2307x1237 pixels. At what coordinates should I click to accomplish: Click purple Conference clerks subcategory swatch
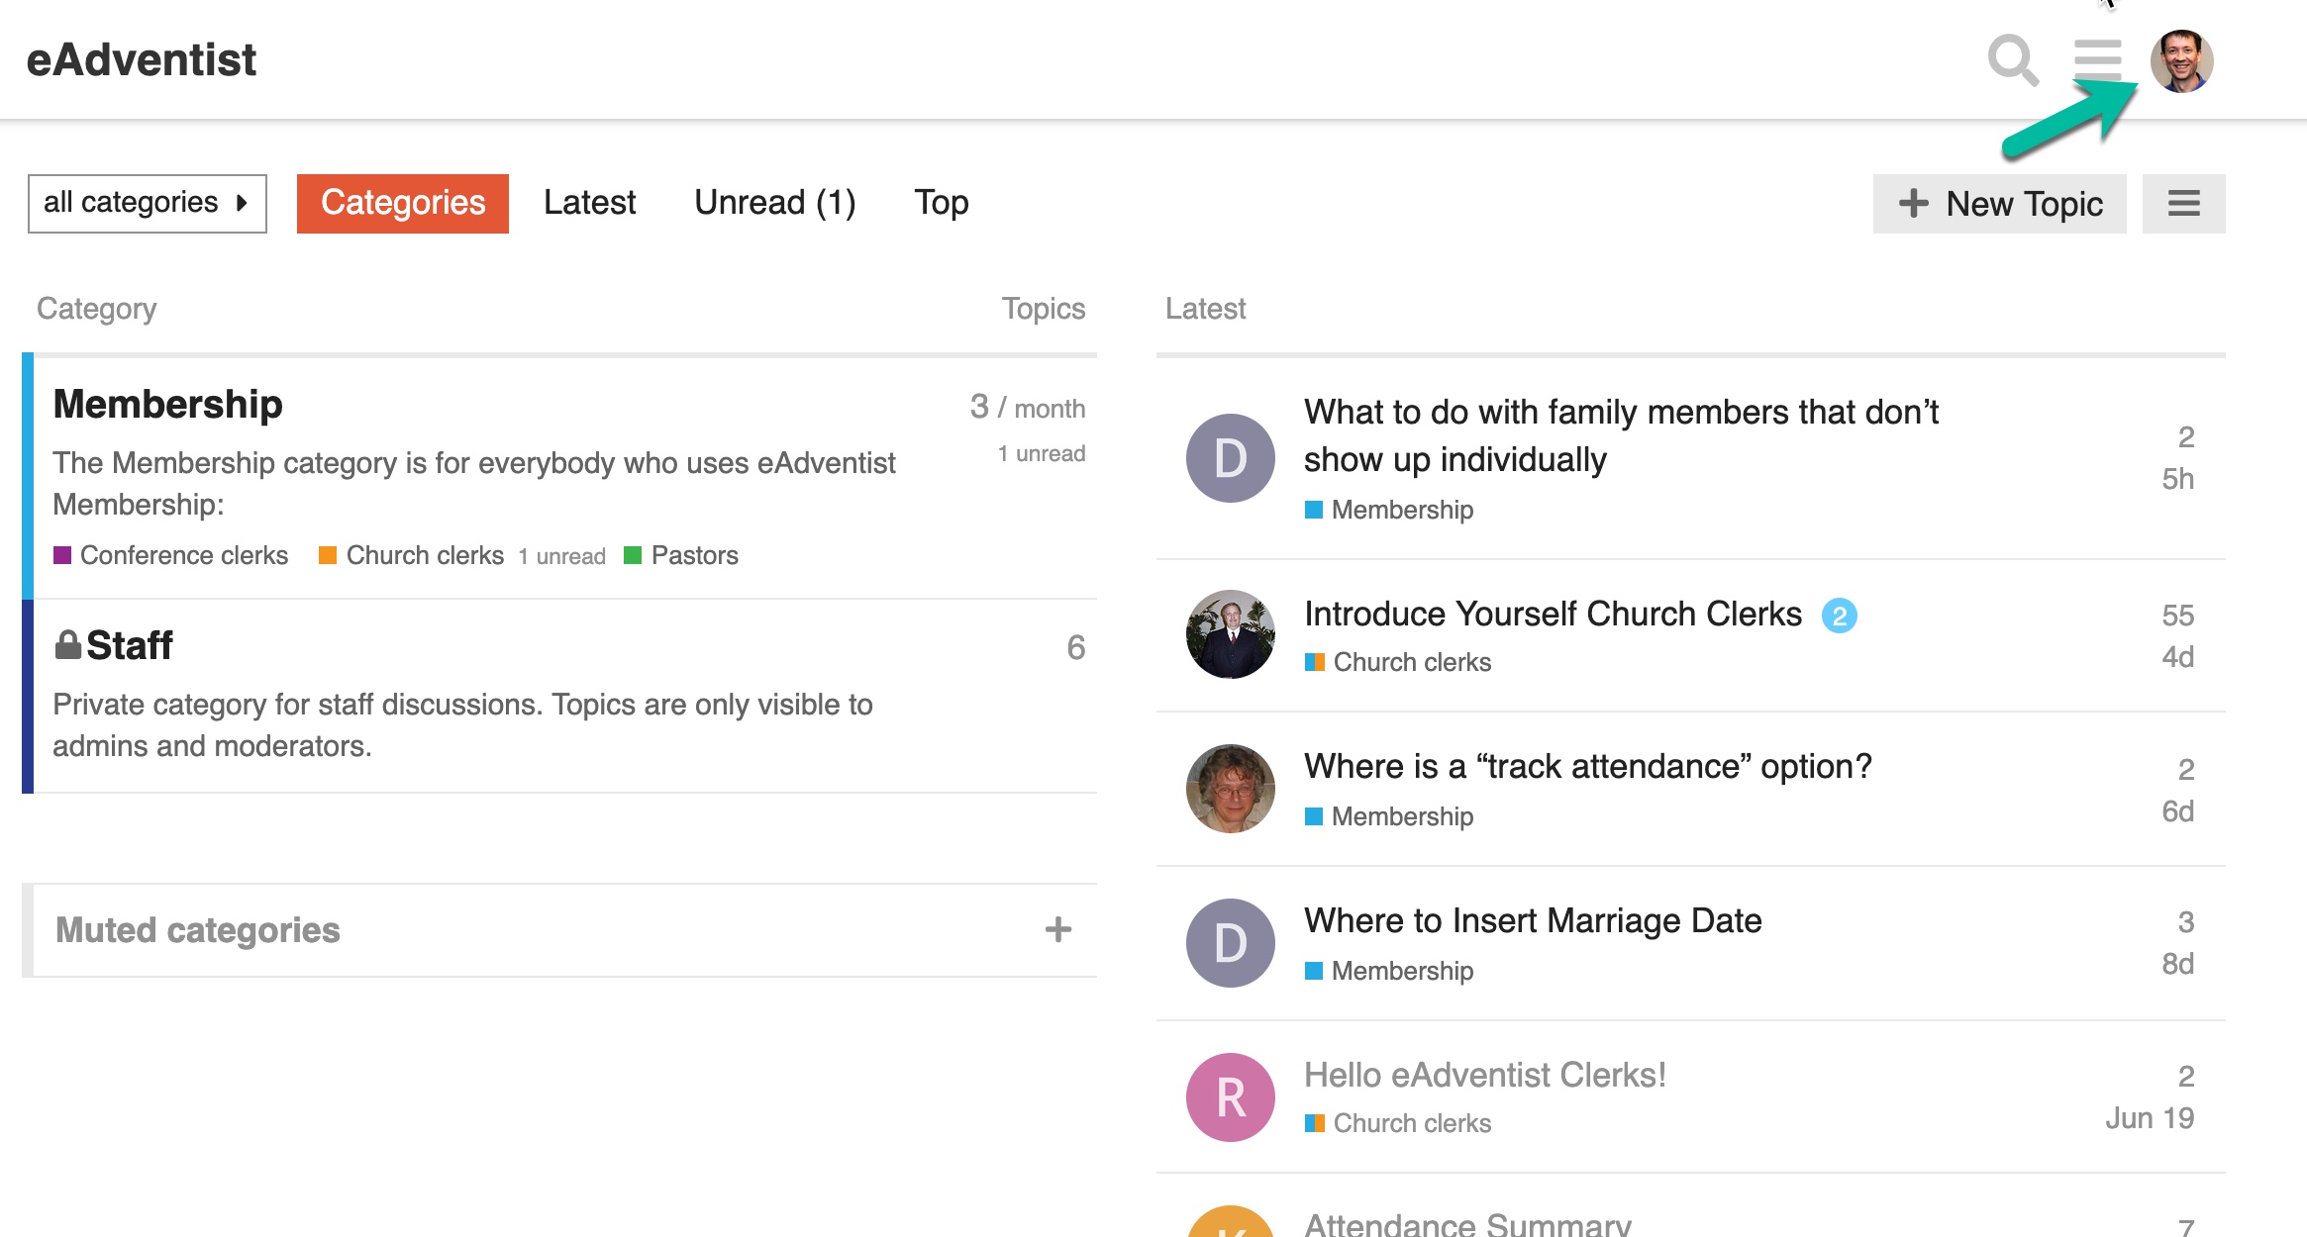click(62, 555)
